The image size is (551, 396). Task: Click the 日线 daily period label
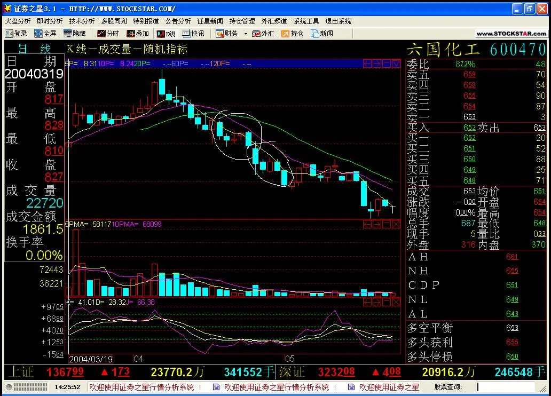pyautogui.click(x=34, y=49)
